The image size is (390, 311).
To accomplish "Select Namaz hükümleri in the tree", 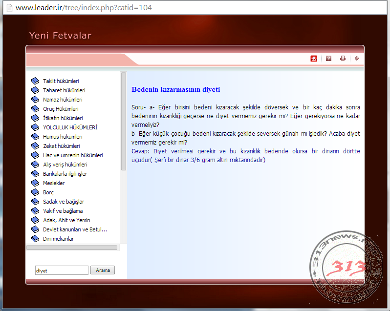I will (x=63, y=100).
